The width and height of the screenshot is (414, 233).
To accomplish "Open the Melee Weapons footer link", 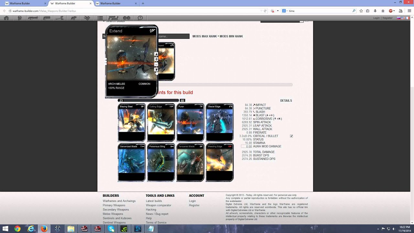I will (113, 214).
